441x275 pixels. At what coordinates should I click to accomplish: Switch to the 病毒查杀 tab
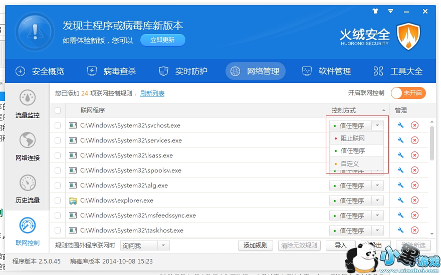click(x=112, y=71)
